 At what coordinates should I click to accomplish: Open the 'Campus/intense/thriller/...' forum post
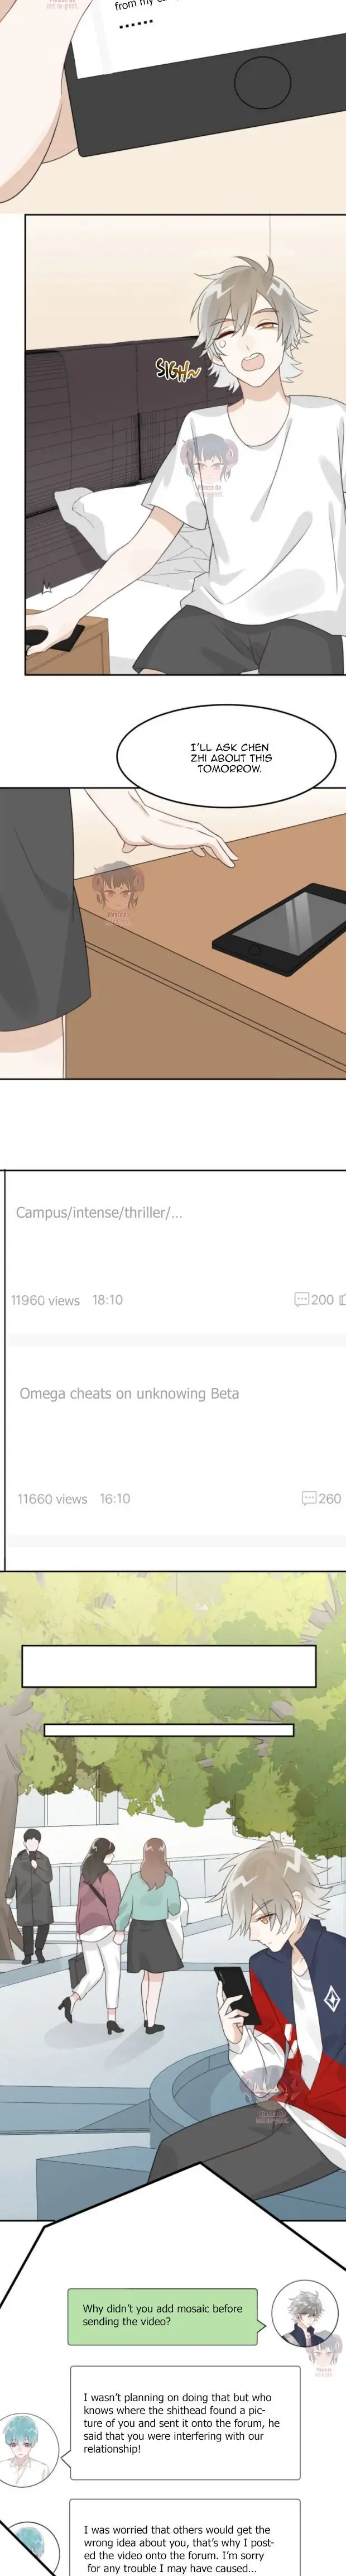pos(99,1212)
